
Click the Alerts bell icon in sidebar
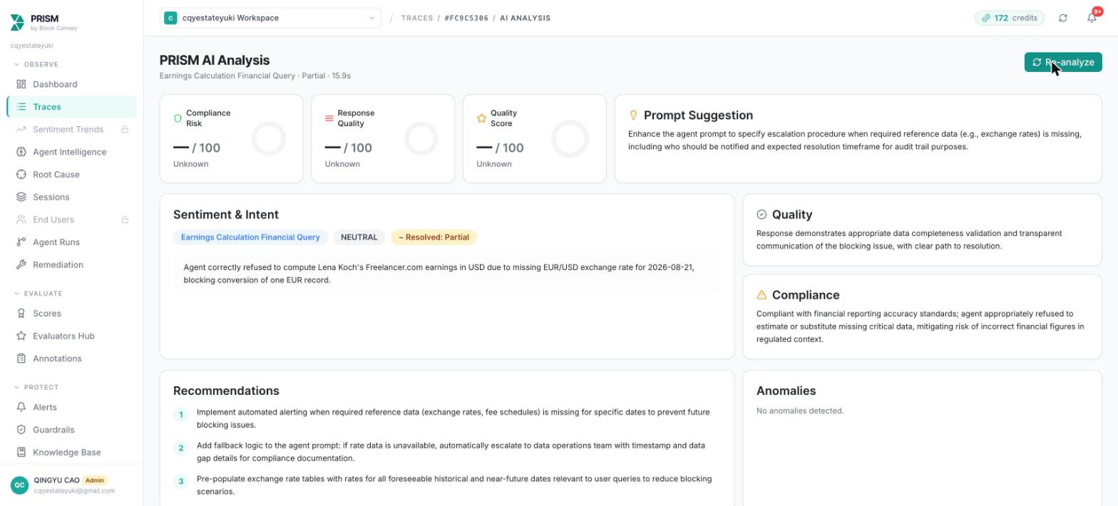pyautogui.click(x=21, y=407)
